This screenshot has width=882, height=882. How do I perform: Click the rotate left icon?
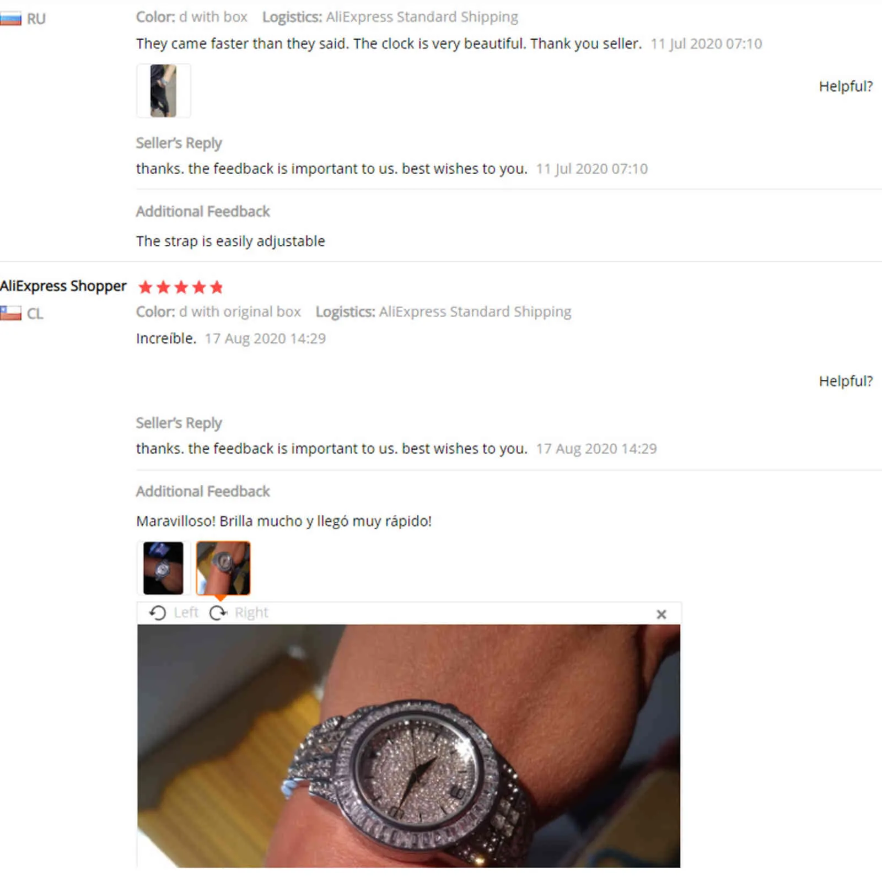[158, 613]
